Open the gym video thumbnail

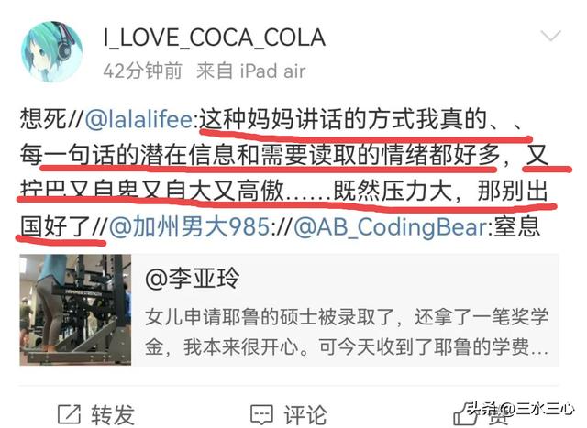click(75, 310)
